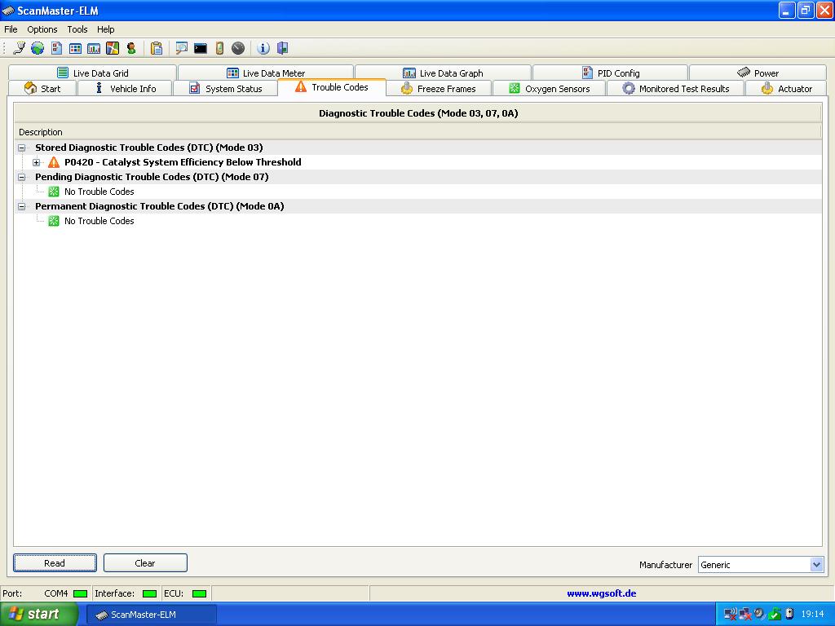Collapse Pending Diagnostic Trouble Codes section
The height and width of the screenshot is (626, 835).
point(22,177)
